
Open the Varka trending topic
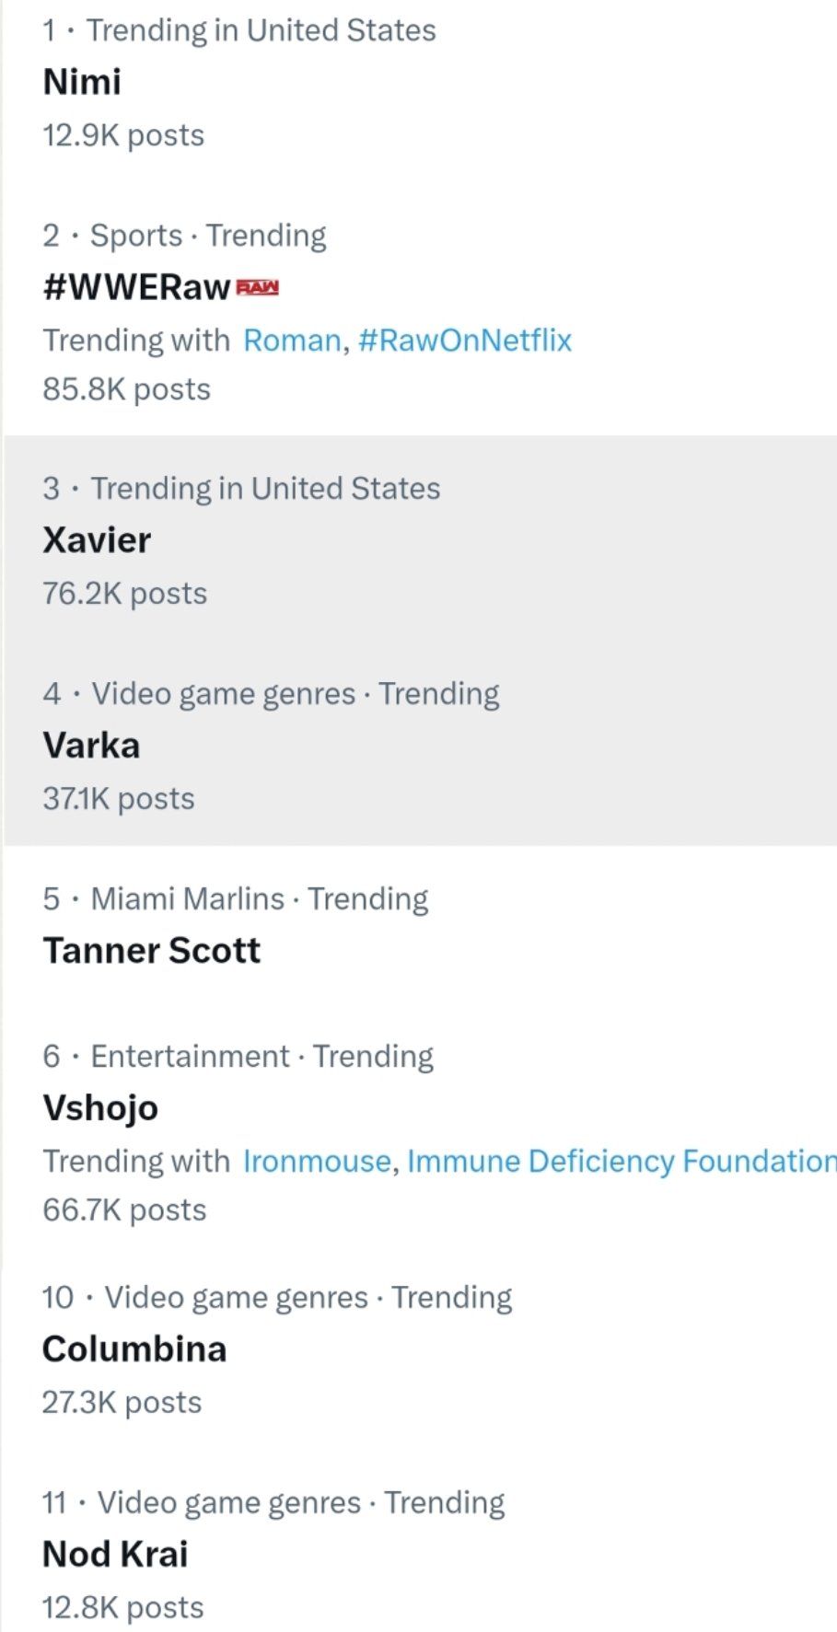click(91, 746)
